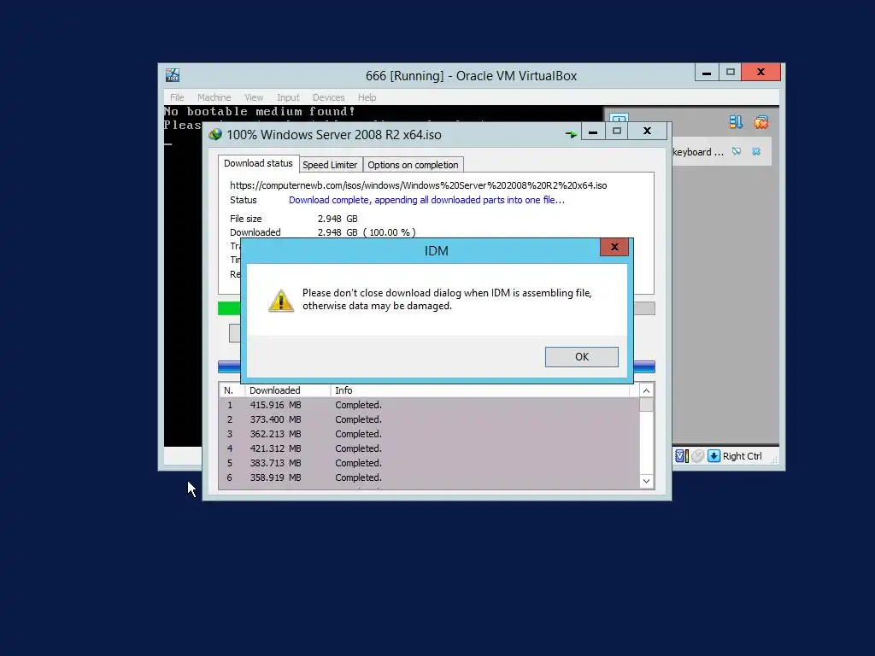Close the IDM download progress window

(648, 131)
